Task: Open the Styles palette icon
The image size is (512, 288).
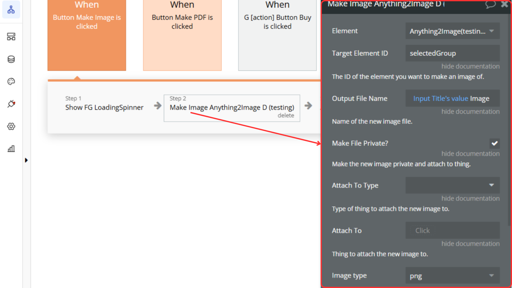Action: pyautogui.click(x=11, y=82)
